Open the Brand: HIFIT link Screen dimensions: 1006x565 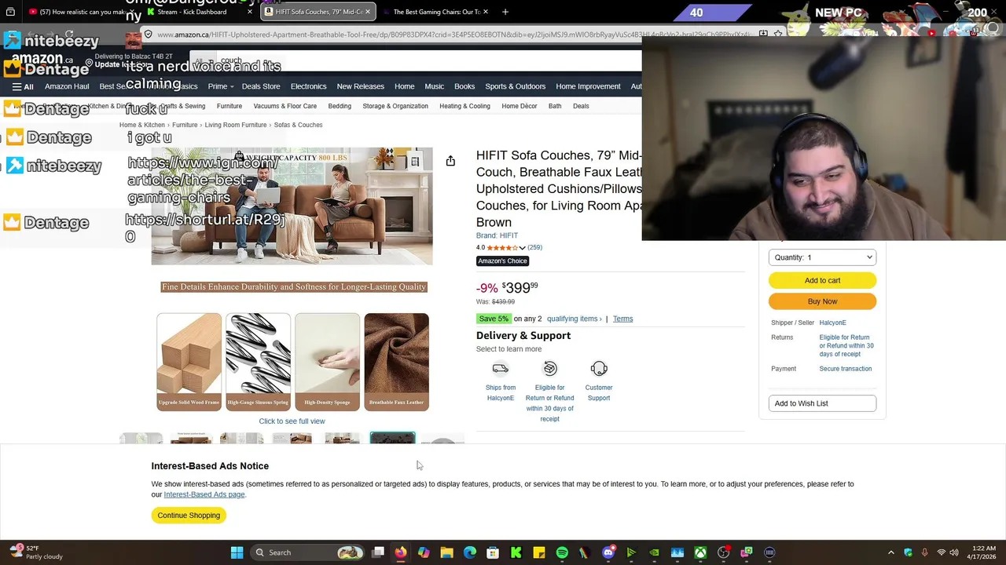pos(497,235)
